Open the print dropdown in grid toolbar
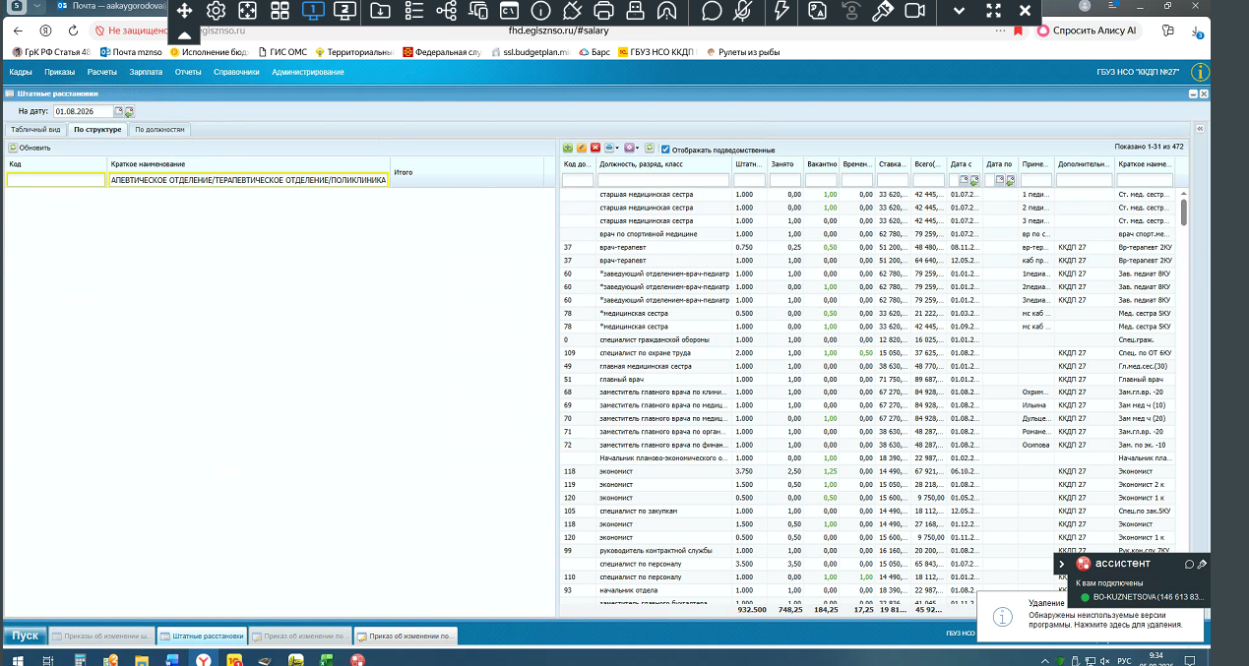 click(x=612, y=148)
